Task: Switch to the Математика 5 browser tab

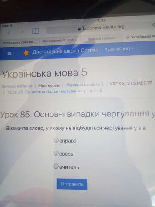Action: point(59,41)
